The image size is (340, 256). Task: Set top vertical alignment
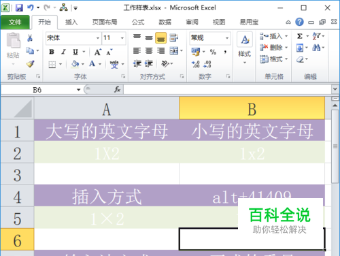click(x=137, y=37)
